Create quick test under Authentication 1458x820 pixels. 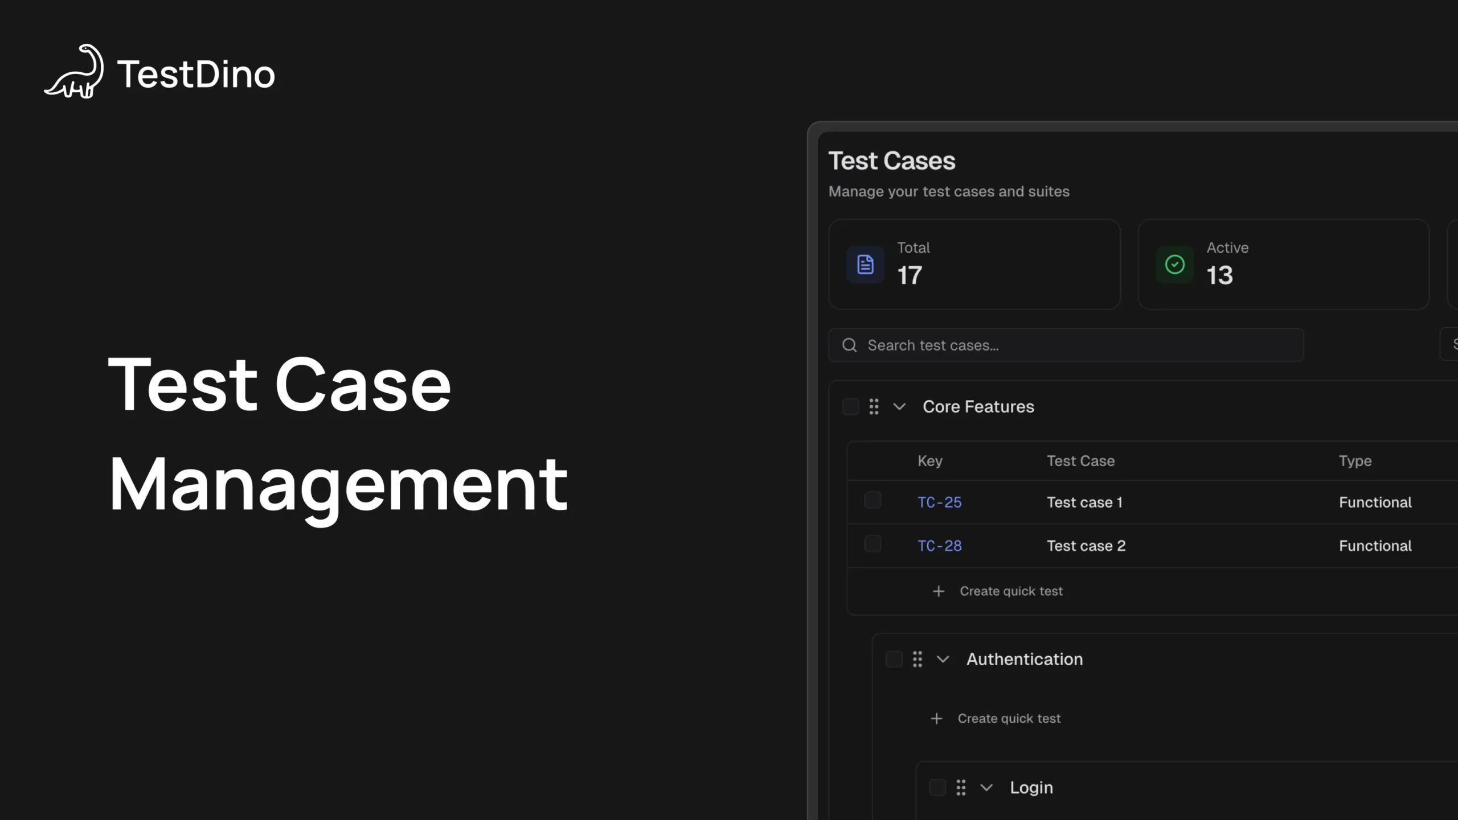click(x=1008, y=719)
